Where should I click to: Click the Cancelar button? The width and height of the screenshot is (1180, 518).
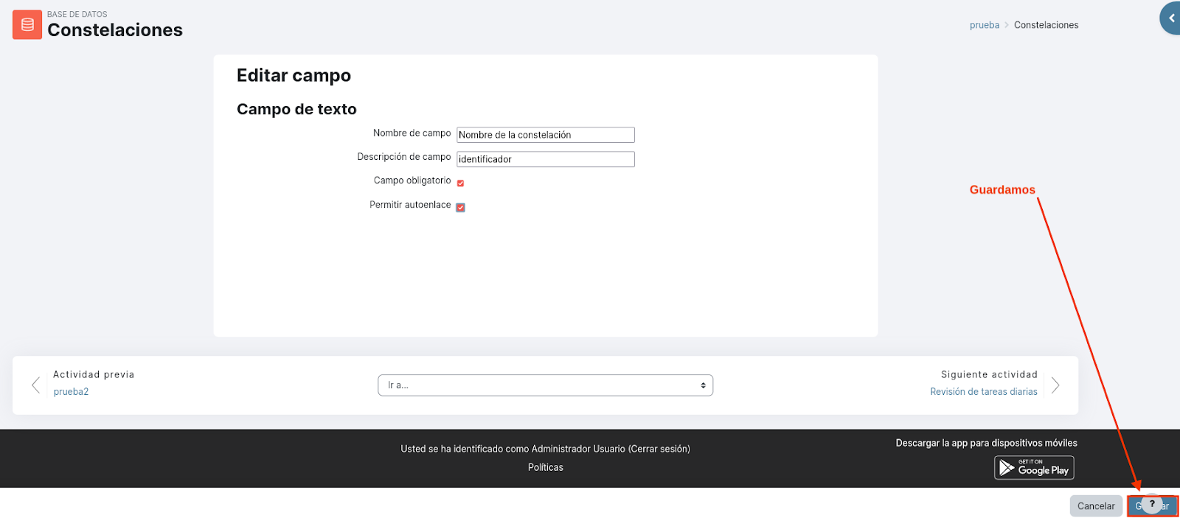pyautogui.click(x=1096, y=506)
